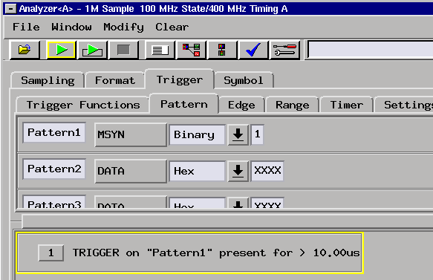Switch to the Sampling tab
Image resolution: width=433 pixels, height=280 pixels.
48,80
